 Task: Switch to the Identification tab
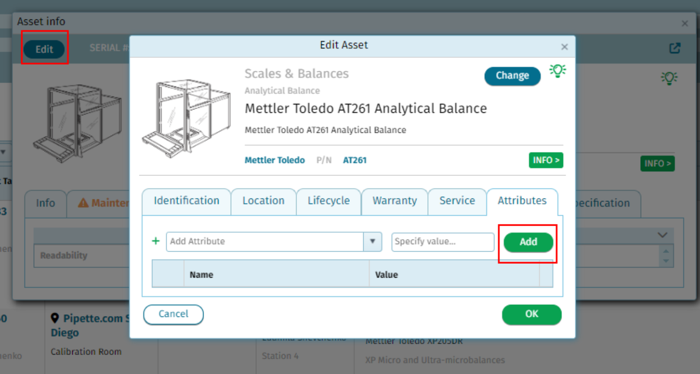tap(186, 201)
